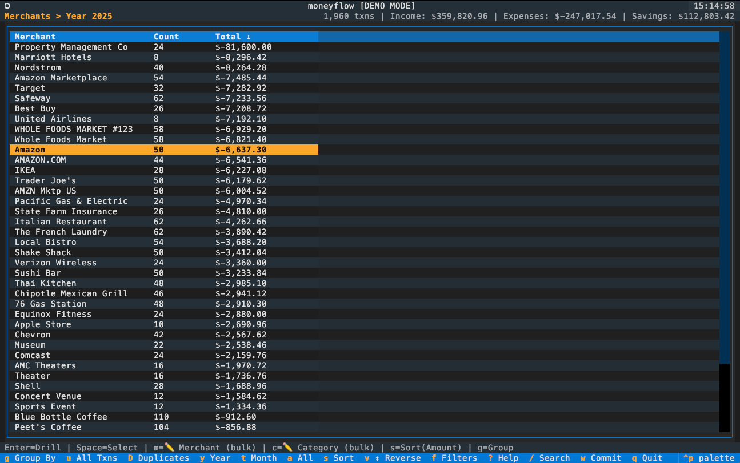Select the Shake Shack row

point(164,252)
